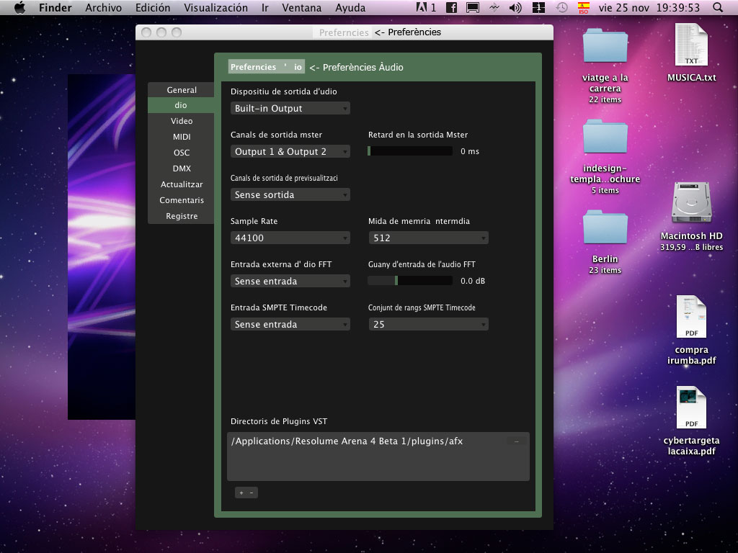Select the Macintosh HD drive icon
Viewport: 738px width, 553px height.
pos(691,202)
